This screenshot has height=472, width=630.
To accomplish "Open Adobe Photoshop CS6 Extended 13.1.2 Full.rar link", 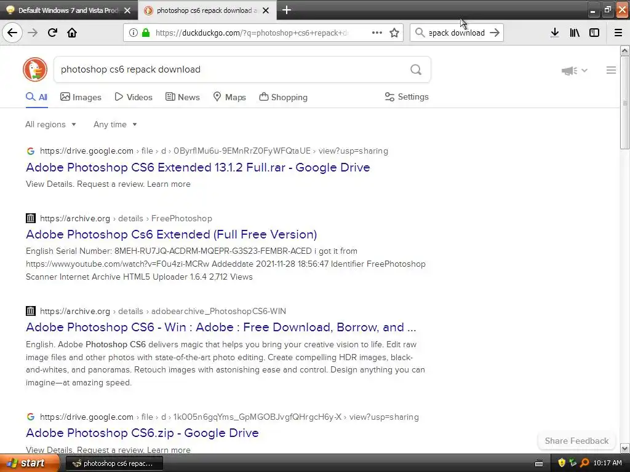I will [197, 167].
